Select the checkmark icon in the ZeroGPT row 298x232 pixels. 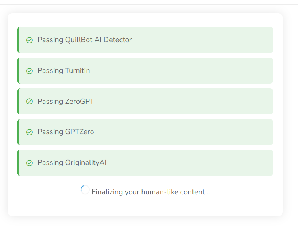pos(30,102)
